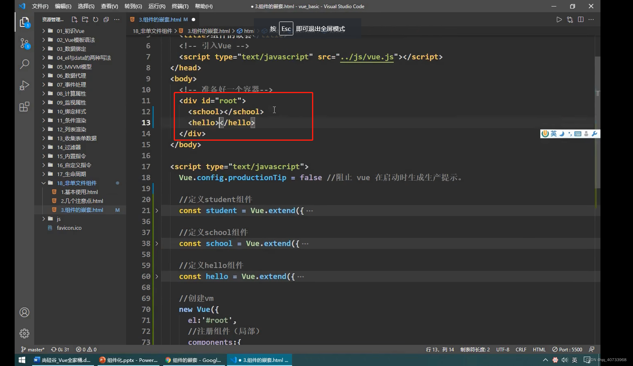Switch to 组件化.pptx PowerPoint in taskbar
The height and width of the screenshot is (366, 633).
[x=128, y=360]
